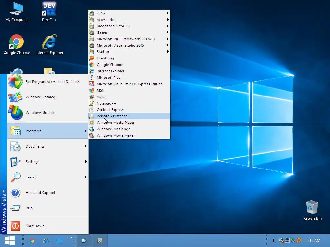Launch Chrome from the quick launch bar
The width and height of the screenshot is (330, 247).
tap(32, 241)
